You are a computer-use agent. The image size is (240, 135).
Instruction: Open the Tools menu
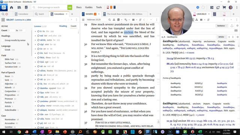click(99, 7)
